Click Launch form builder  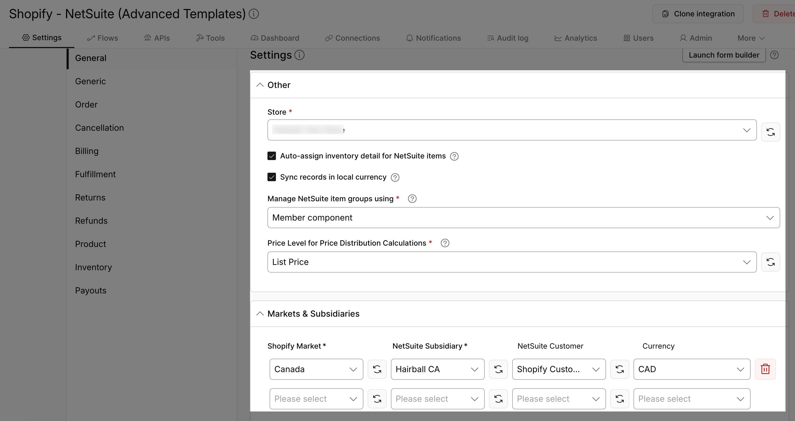pyautogui.click(x=724, y=55)
